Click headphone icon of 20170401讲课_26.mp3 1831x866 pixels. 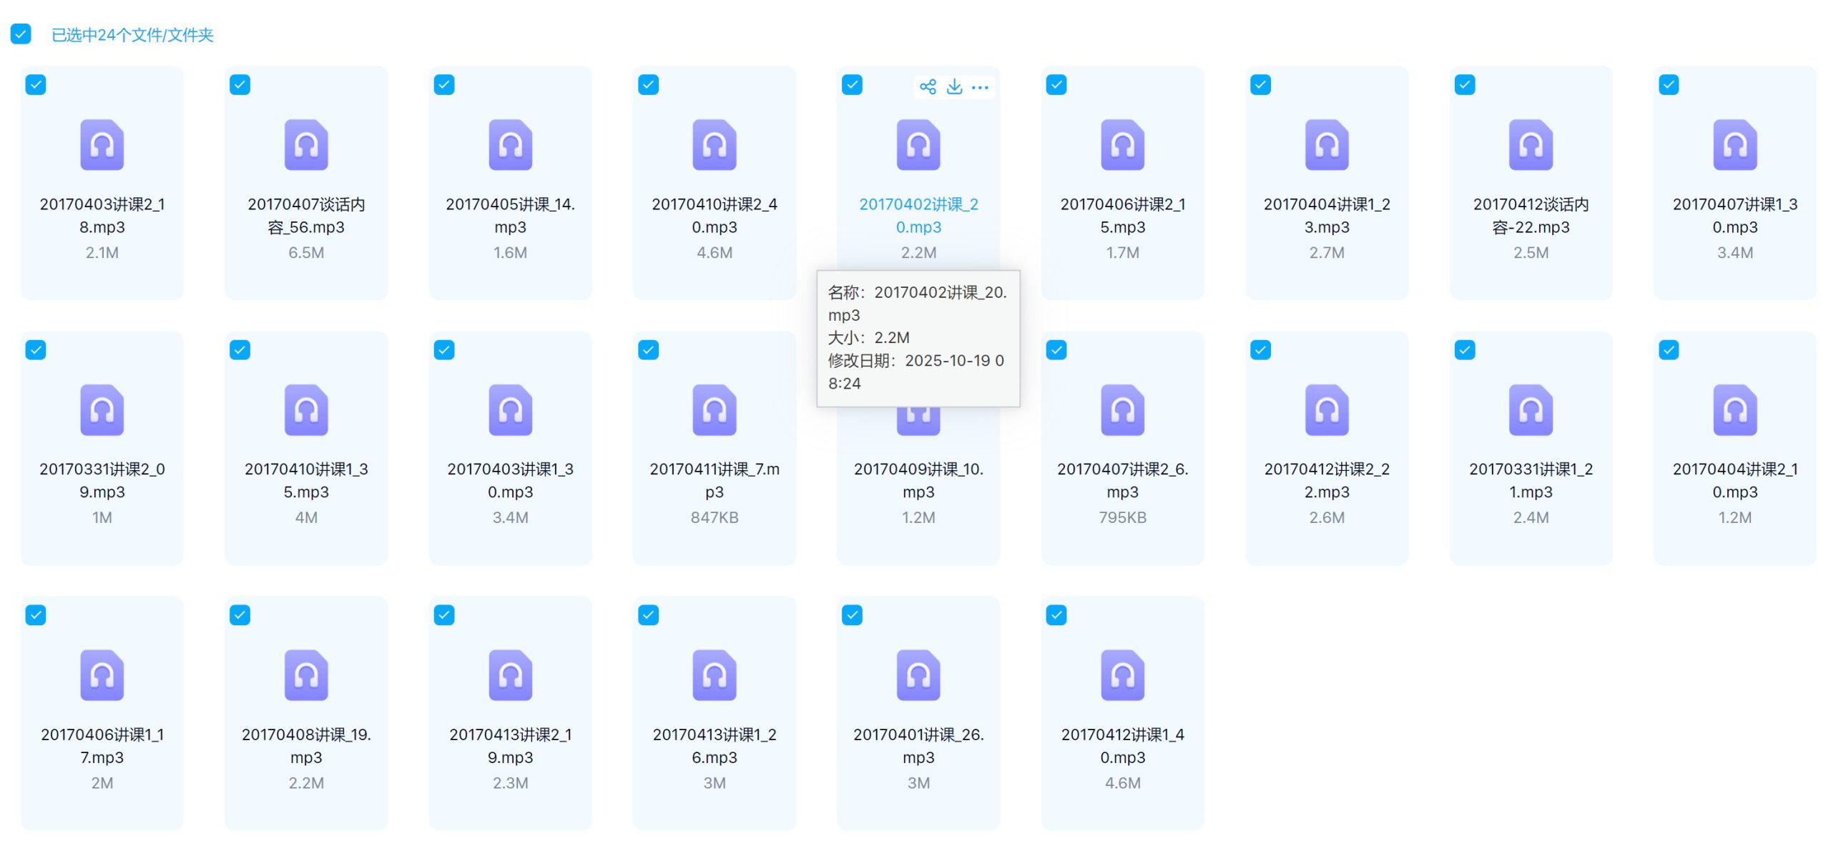pyautogui.click(x=918, y=675)
